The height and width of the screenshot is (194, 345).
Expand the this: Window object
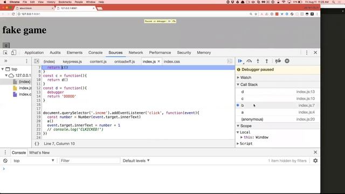point(241,137)
